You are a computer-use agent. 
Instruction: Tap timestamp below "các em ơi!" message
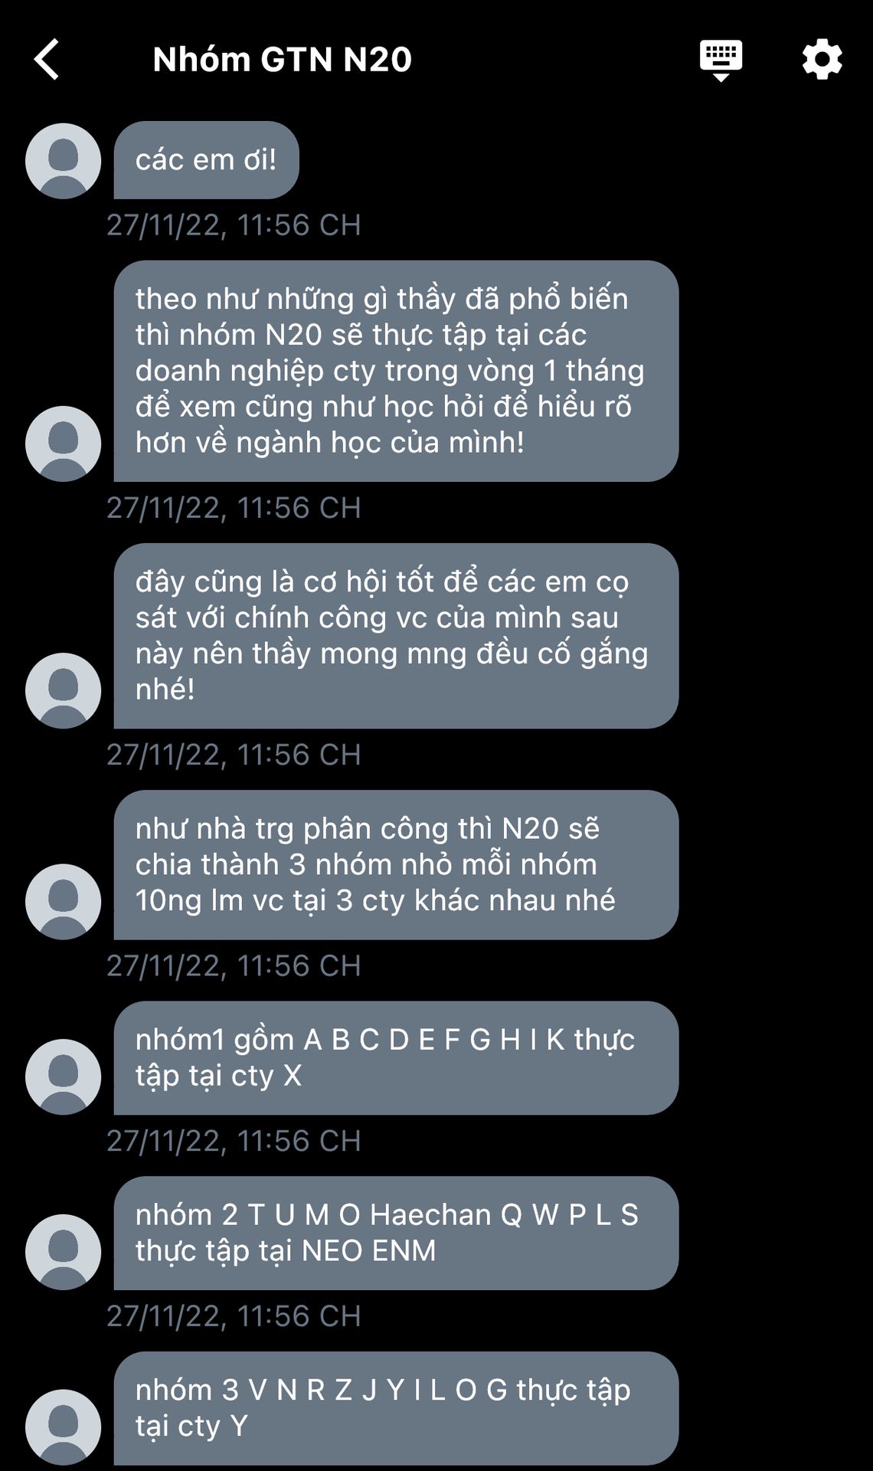(x=234, y=225)
